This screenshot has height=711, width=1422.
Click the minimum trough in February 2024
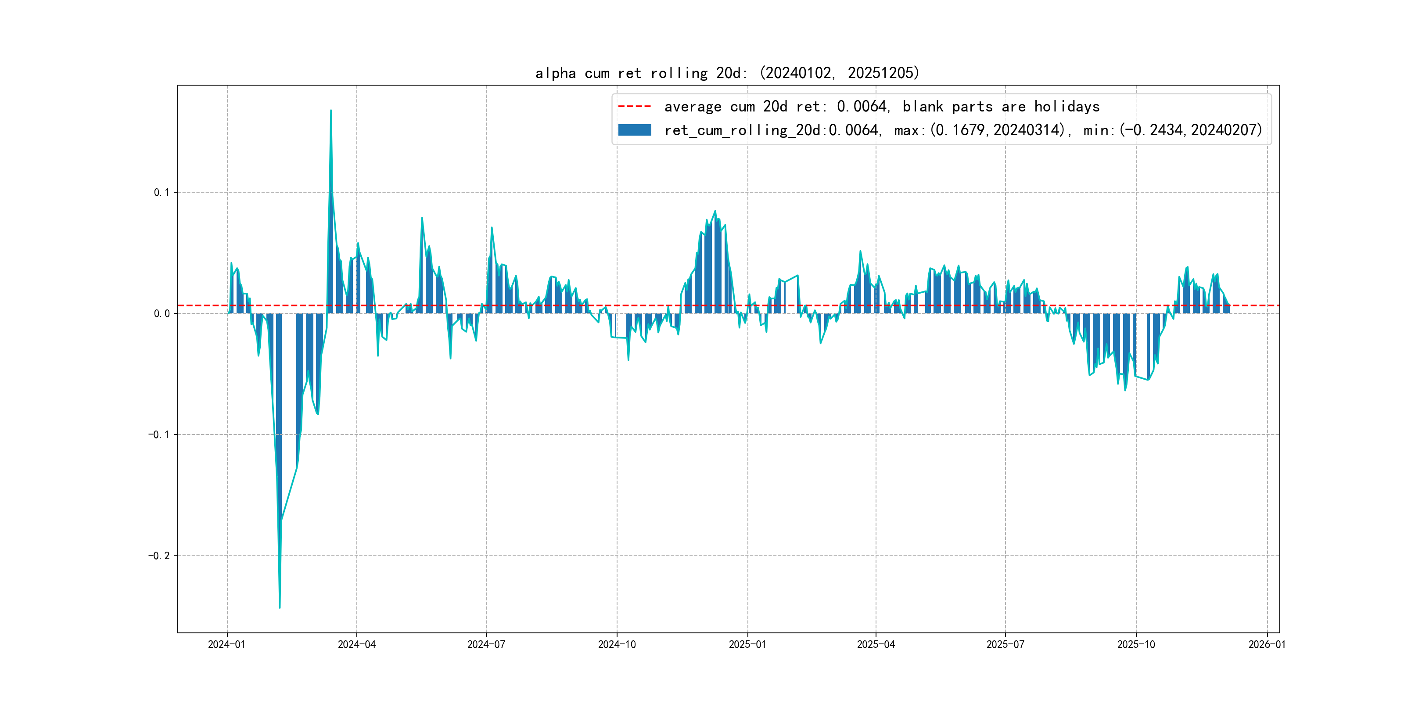pos(280,607)
